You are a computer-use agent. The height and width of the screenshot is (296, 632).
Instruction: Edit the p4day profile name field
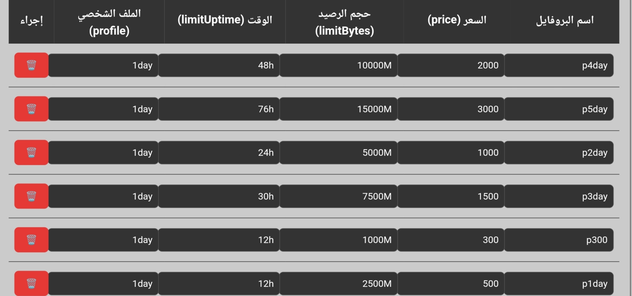(x=559, y=65)
